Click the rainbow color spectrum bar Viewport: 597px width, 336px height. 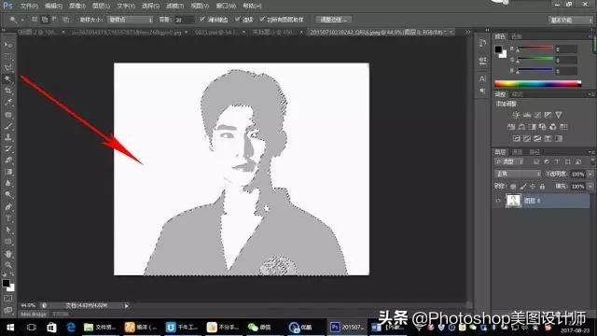(537, 84)
